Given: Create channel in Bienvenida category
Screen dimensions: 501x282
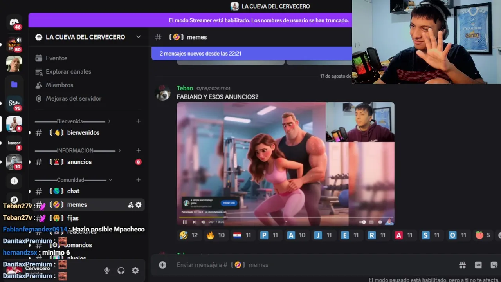Looking at the screenshot, I should coord(138,121).
